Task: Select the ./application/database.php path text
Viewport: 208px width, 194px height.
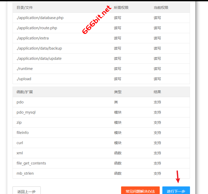Action: [x=40, y=18]
